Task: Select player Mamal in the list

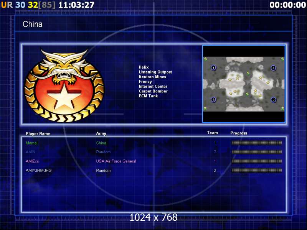Action: [x=31, y=143]
